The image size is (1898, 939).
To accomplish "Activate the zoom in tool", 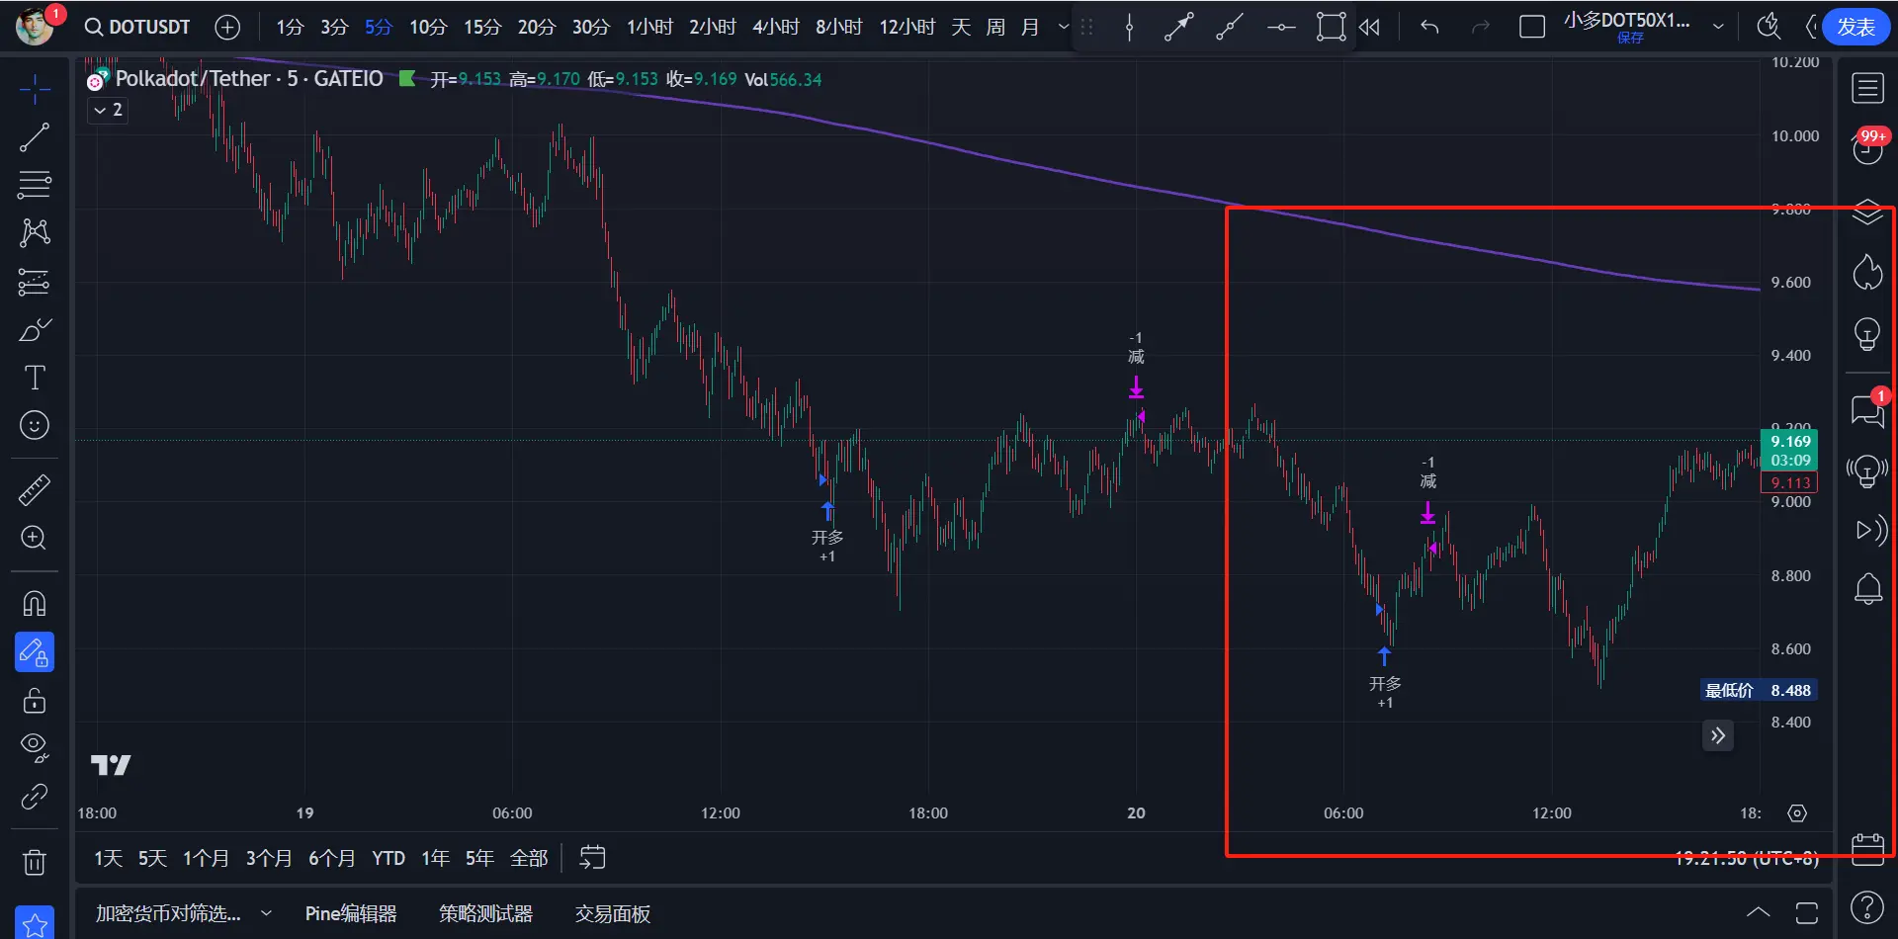I will coord(35,538).
